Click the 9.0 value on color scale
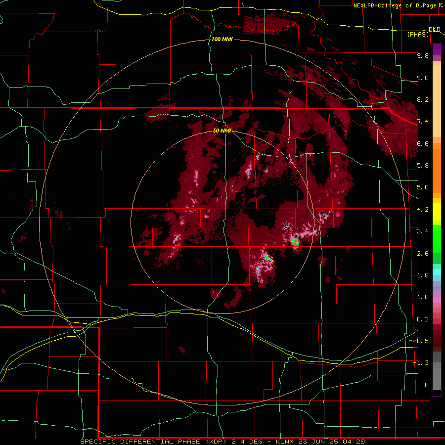The height and width of the screenshot is (445, 445). click(x=423, y=78)
